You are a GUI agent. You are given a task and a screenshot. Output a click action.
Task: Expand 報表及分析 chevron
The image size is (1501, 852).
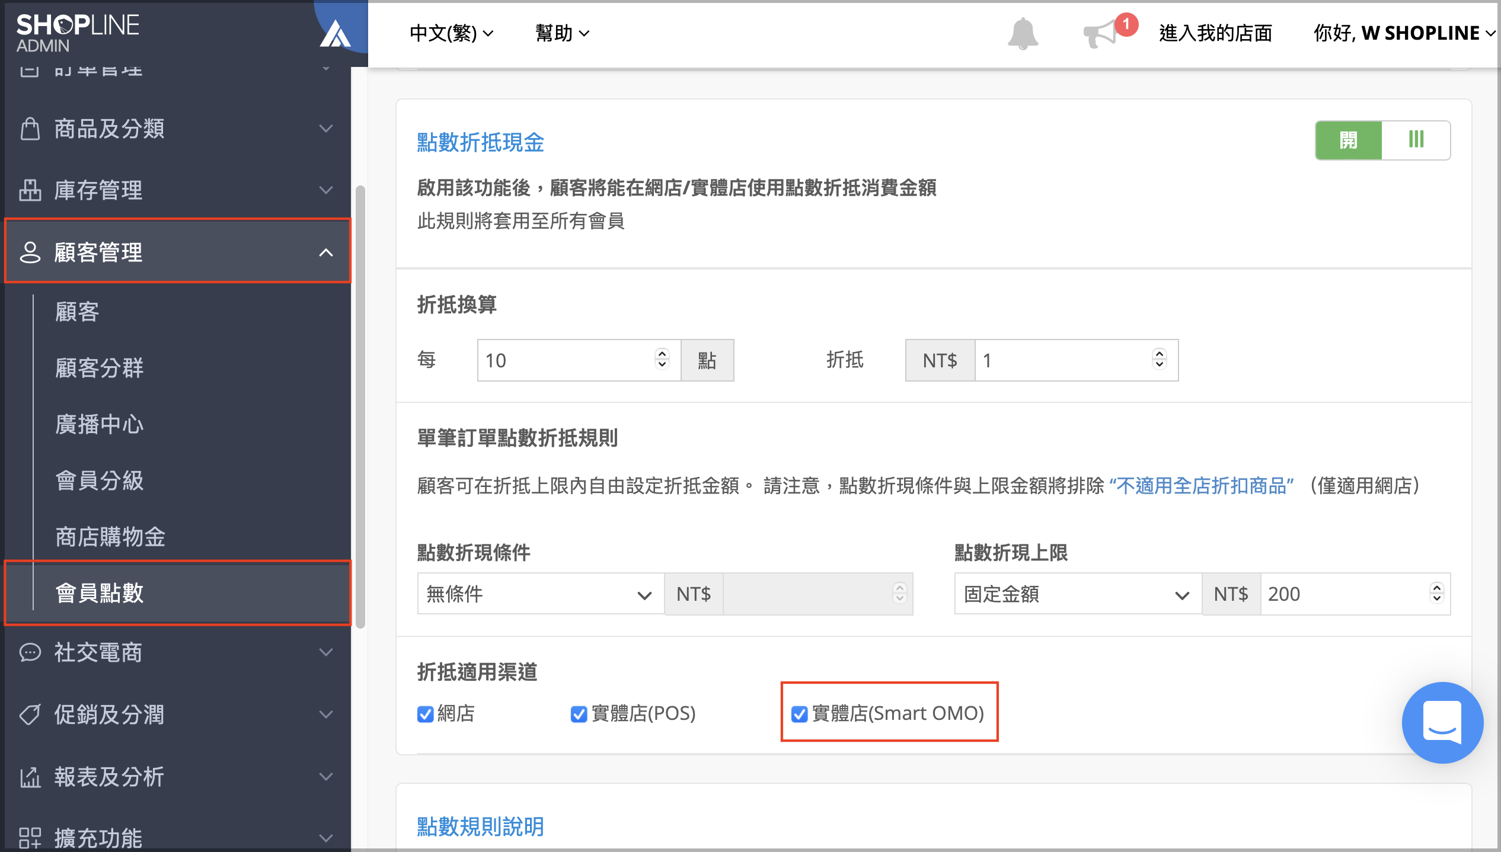coord(326,777)
